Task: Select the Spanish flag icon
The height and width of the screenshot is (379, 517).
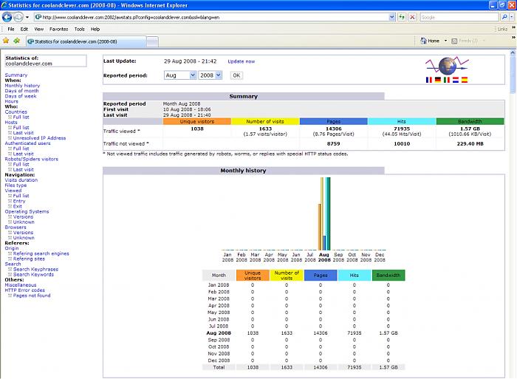Action: (x=463, y=79)
